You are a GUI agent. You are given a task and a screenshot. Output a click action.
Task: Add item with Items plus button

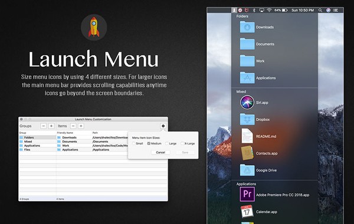pyautogui.click(x=81, y=126)
